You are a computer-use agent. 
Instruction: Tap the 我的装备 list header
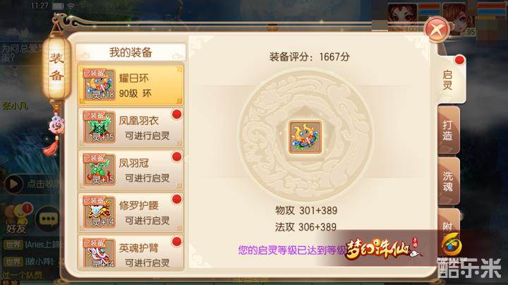pos(131,51)
